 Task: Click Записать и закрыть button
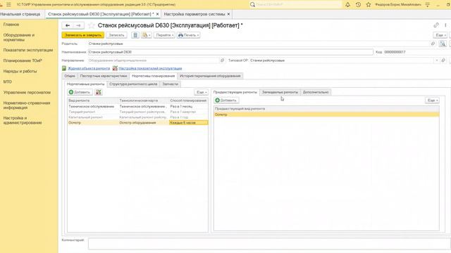[x=83, y=35]
